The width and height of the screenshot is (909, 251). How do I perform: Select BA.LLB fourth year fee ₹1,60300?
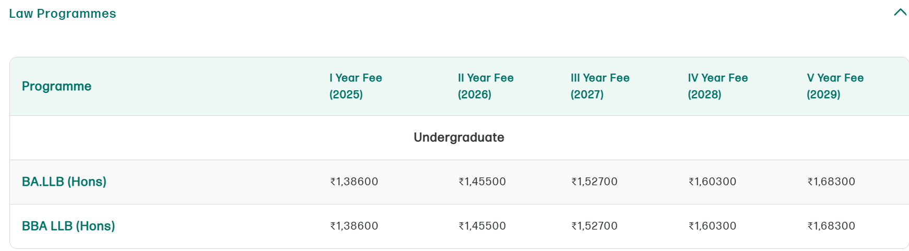click(x=712, y=182)
